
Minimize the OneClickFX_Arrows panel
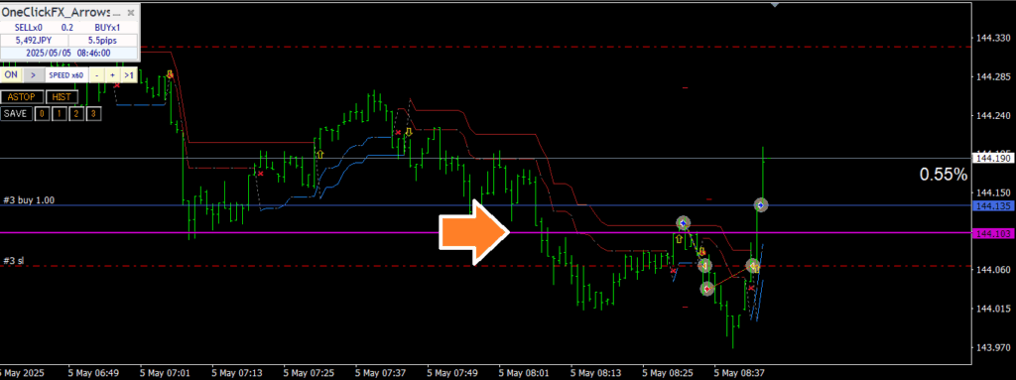point(117,13)
